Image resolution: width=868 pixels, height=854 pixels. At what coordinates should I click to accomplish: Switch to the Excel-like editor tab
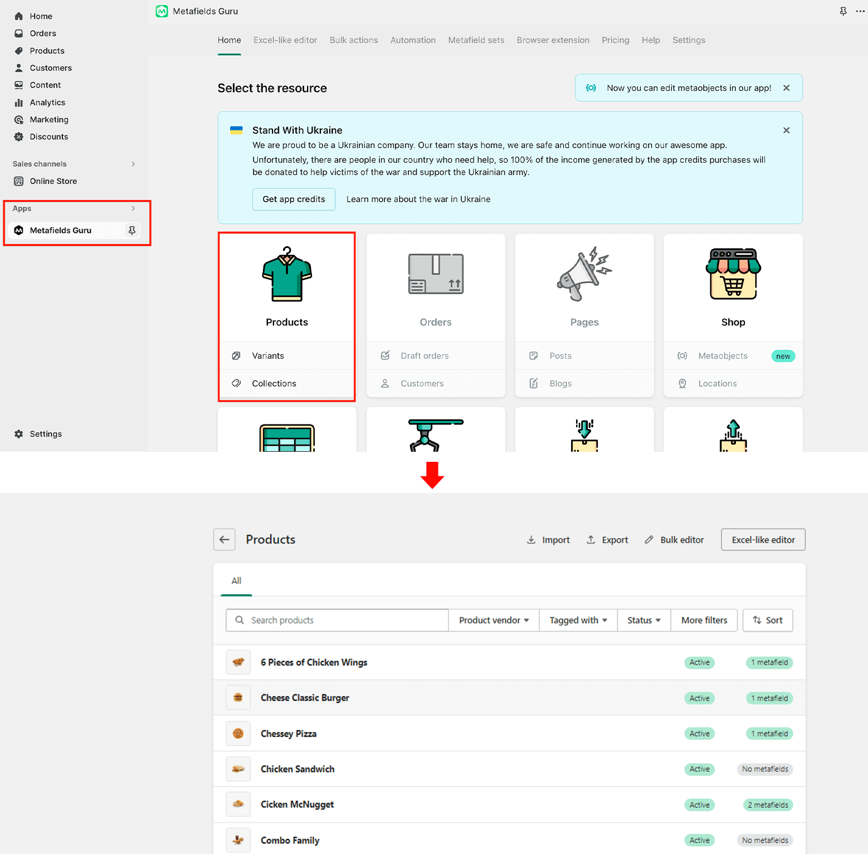285,40
